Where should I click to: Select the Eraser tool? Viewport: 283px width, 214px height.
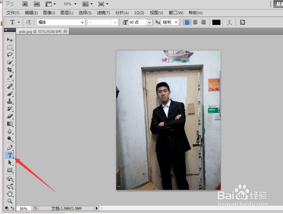coord(10,116)
